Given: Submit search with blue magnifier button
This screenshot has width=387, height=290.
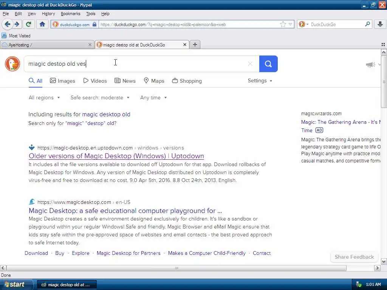Looking at the screenshot, I should [x=268, y=64].
